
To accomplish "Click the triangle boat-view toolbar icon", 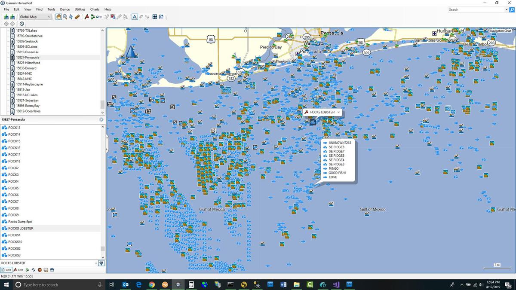I will 135,17.
